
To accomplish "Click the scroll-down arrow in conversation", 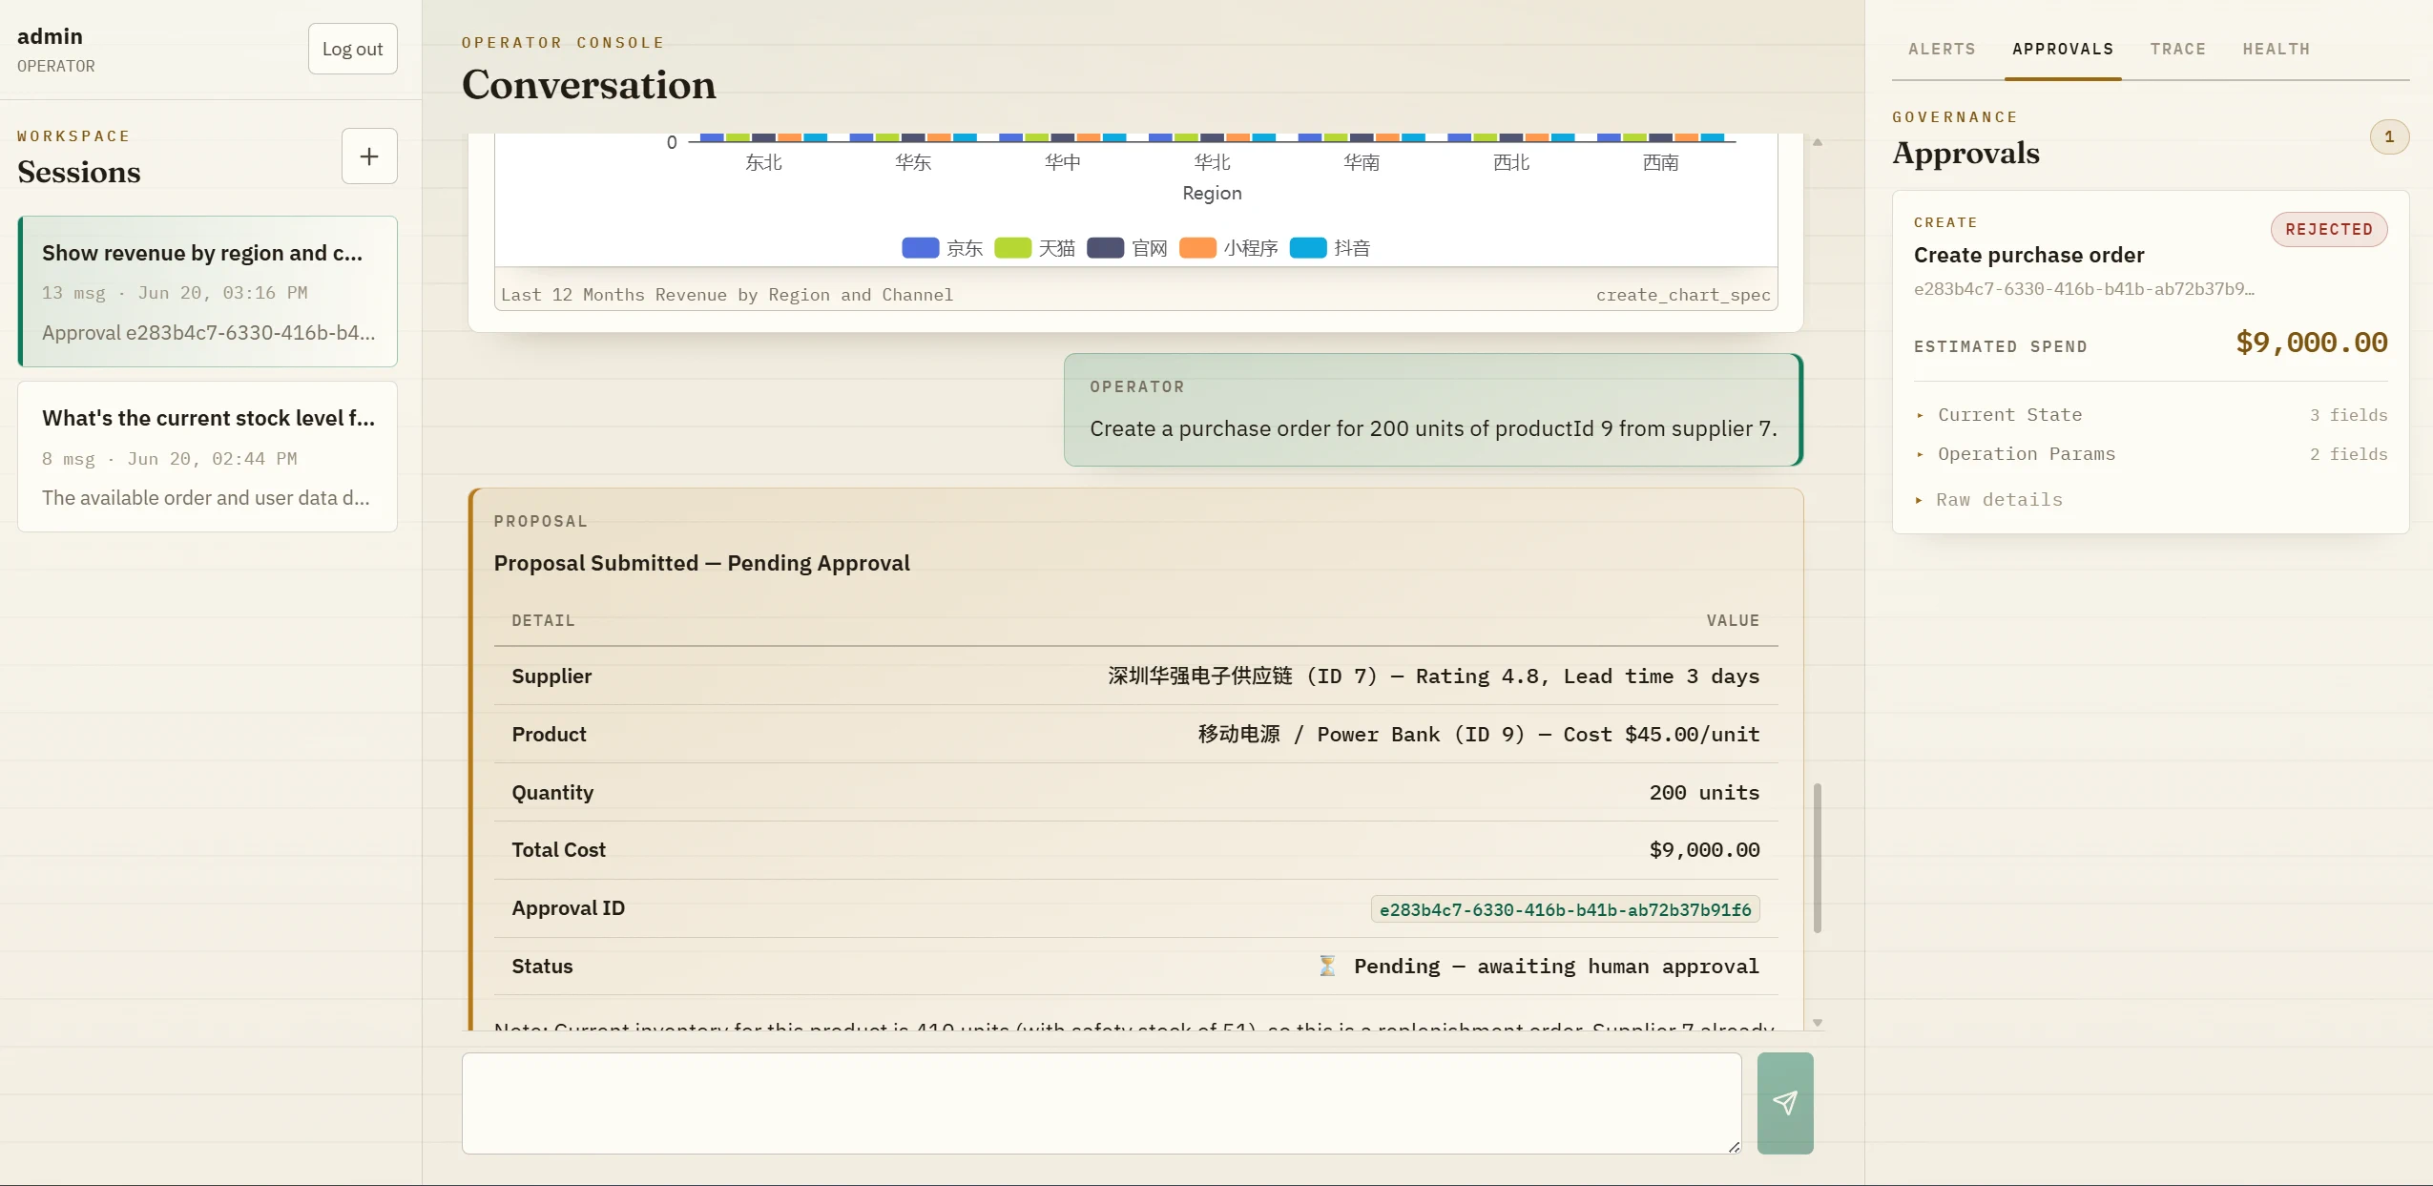I will pyautogui.click(x=1818, y=1023).
